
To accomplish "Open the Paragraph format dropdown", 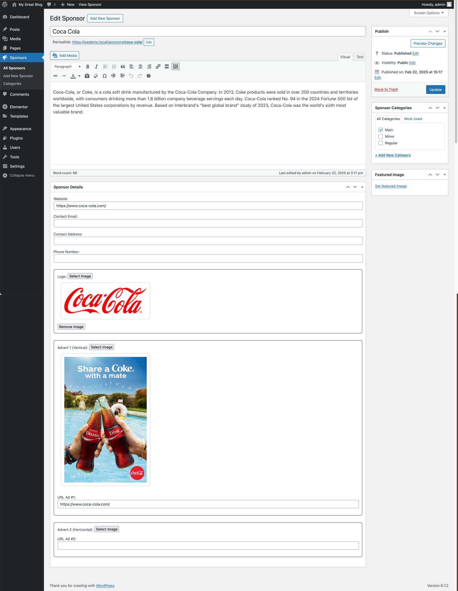I will (67, 67).
